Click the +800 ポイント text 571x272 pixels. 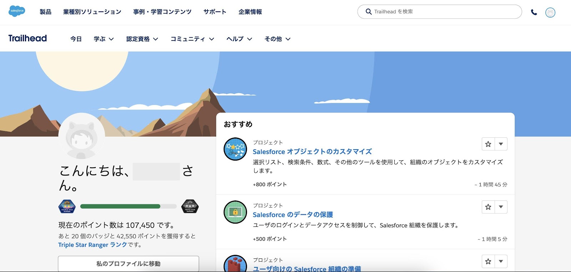pos(270,184)
